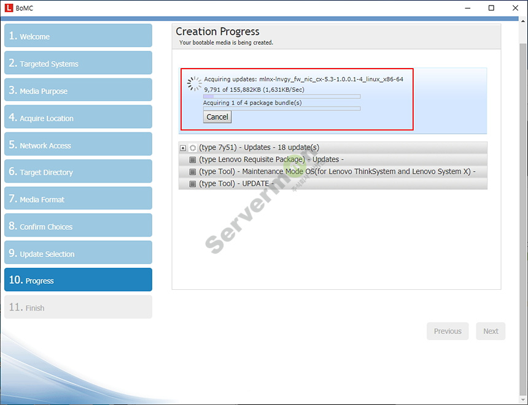
Task: Open step 2 Targeted Systems
Action: tap(78, 63)
